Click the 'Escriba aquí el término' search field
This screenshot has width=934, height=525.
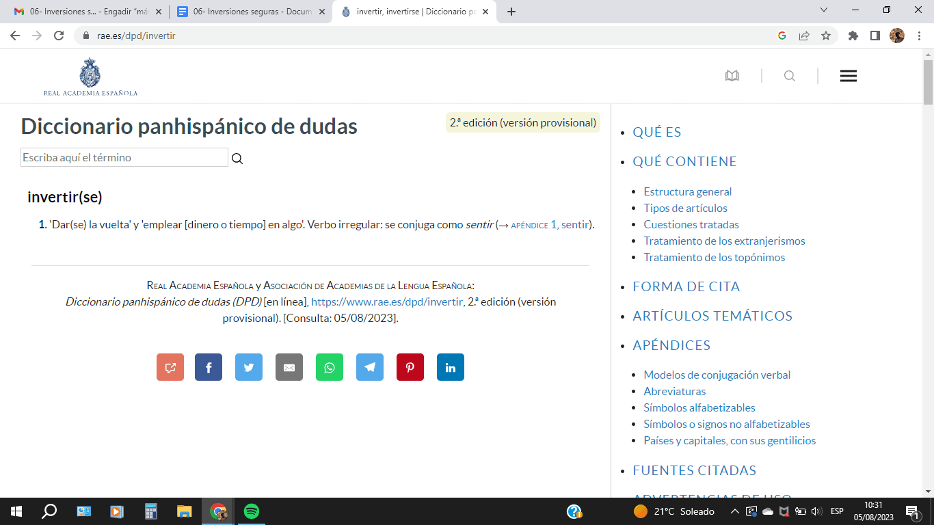click(124, 157)
